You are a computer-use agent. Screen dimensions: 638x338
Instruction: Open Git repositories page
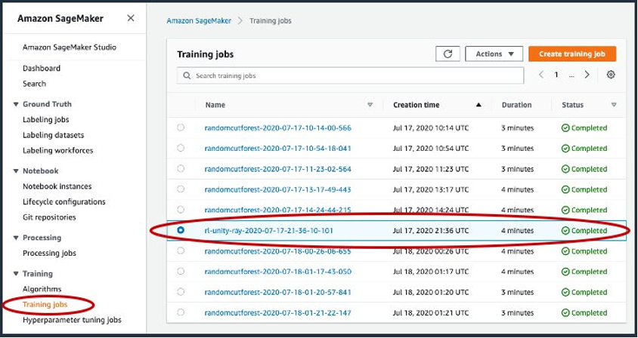[x=49, y=217]
